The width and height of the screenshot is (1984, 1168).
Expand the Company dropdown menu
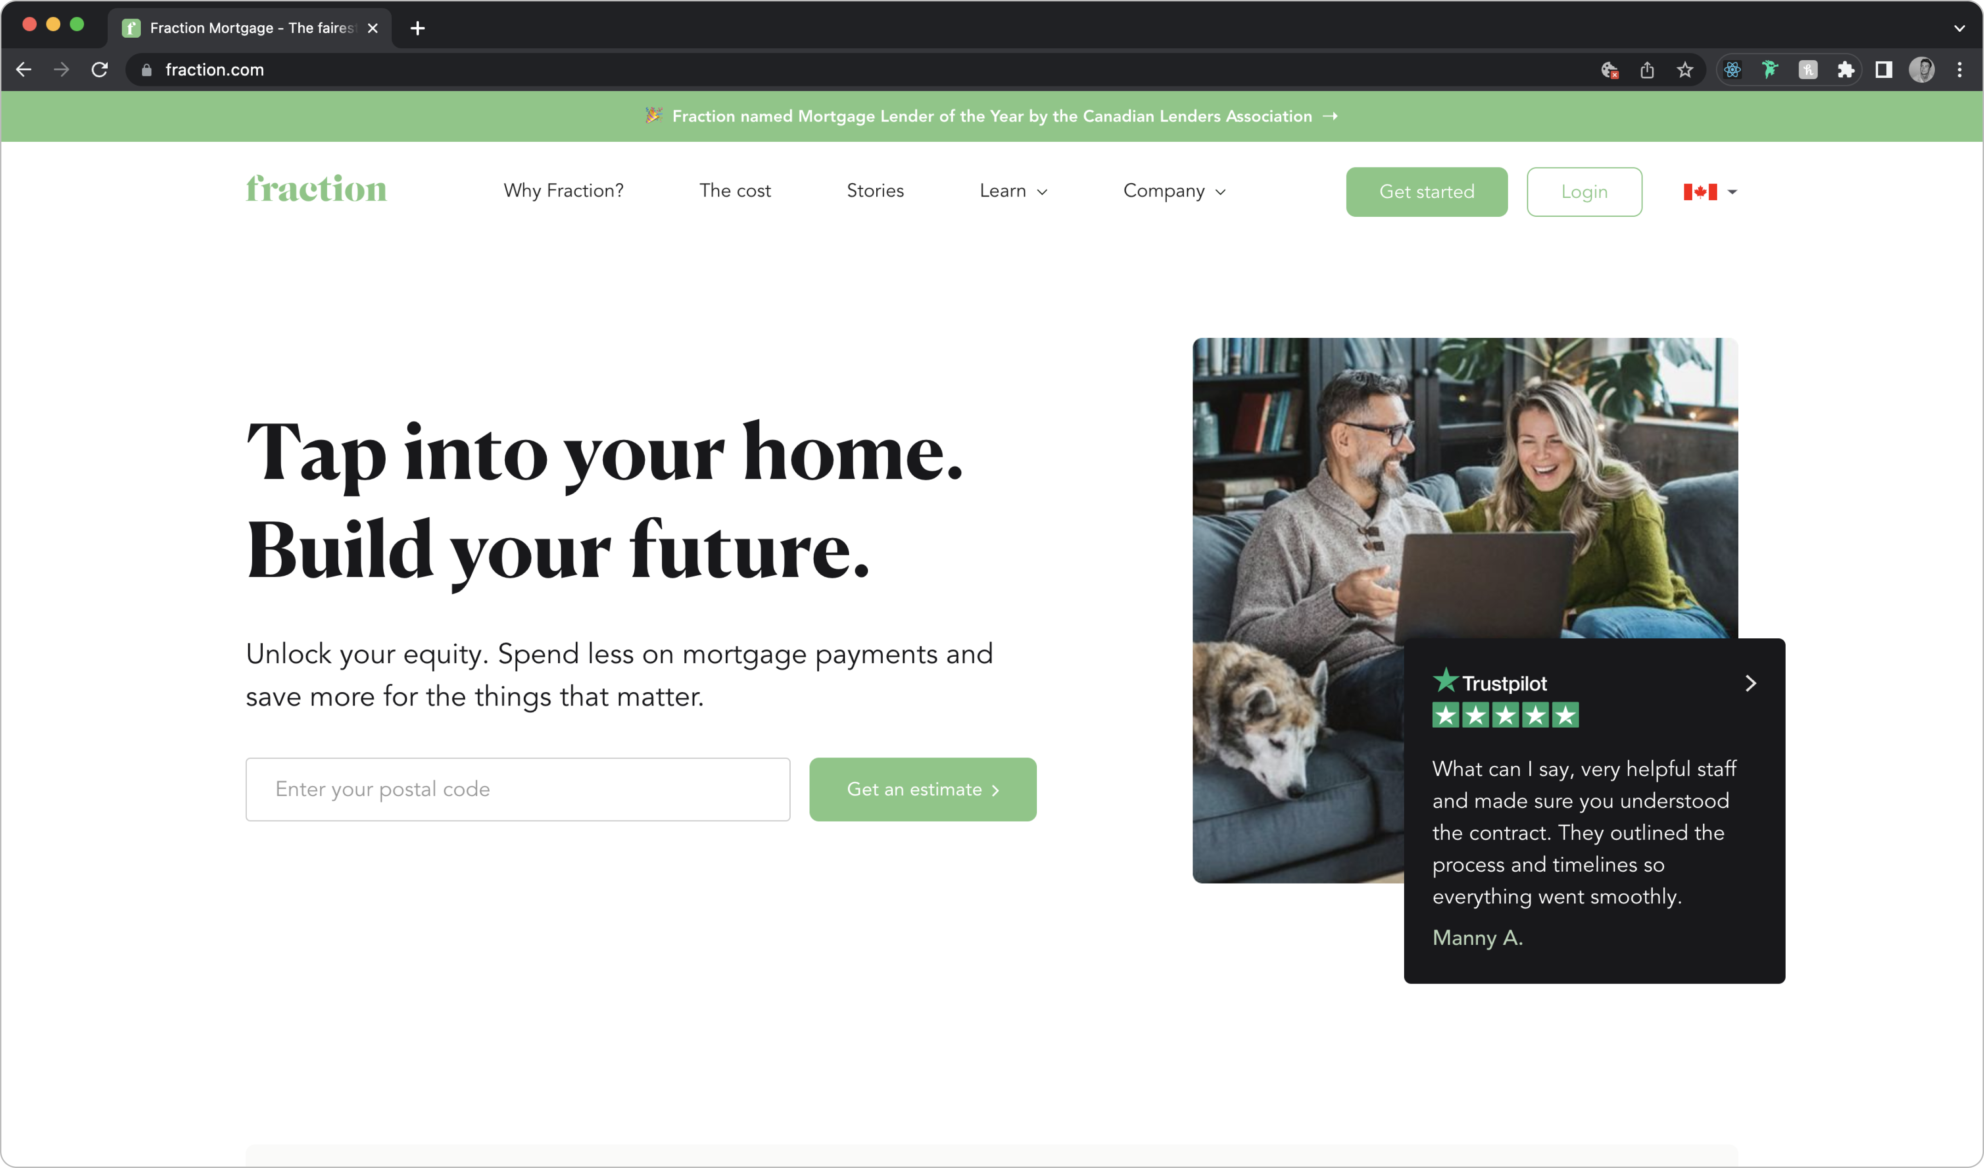coord(1174,191)
